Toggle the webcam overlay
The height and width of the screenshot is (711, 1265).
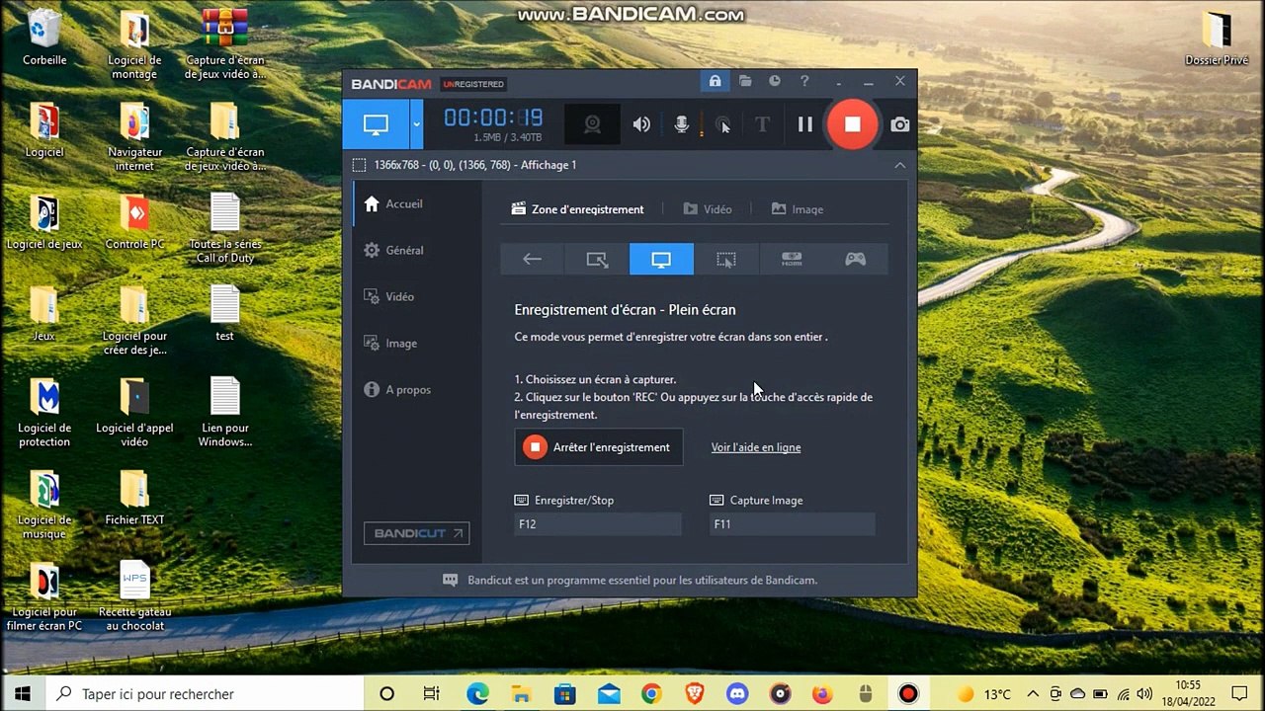(592, 124)
